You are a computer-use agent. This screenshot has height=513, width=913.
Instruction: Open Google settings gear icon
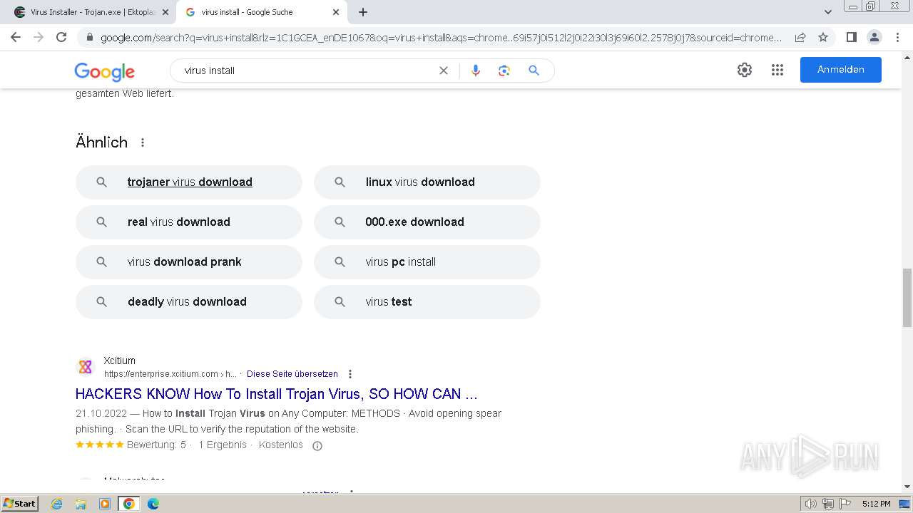click(x=745, y=70)
